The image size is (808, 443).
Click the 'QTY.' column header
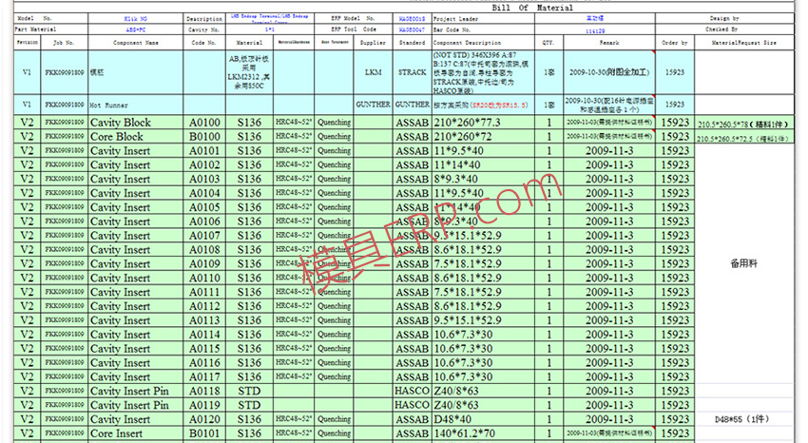pyautogui.click(x=548, y=43)
